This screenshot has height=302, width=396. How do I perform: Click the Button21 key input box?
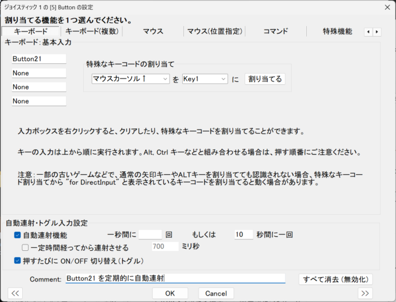[39, 59]
